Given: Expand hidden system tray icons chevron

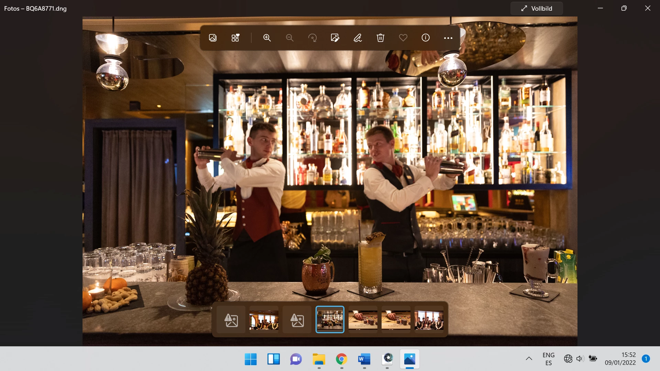Looking at the screenshot, I should 529,359.
